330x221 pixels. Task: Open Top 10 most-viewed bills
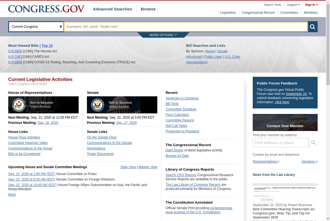(x=47, y=46)
